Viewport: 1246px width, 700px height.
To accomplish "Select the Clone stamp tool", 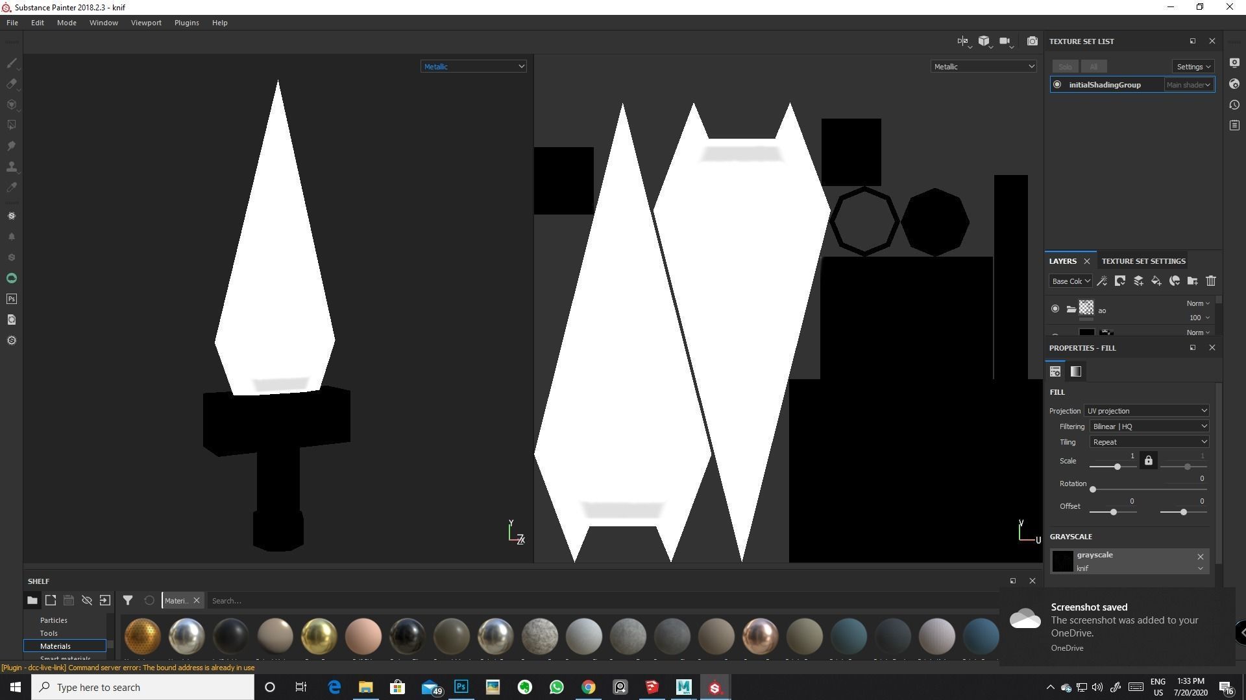I will (x=11, y=167).
